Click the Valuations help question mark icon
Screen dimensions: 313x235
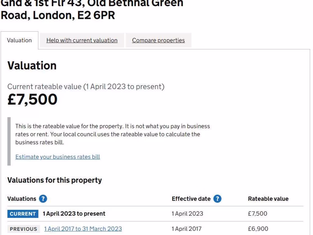(x=43, y=199)
